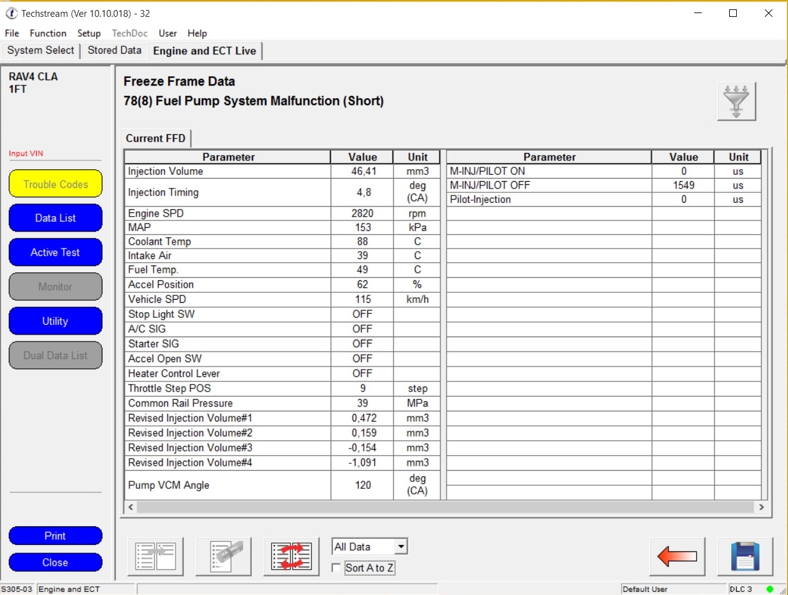The width and height of the screenshot is (788, 595).
Task: Enable the Sort A to Z checkbox
Action: 336,568
